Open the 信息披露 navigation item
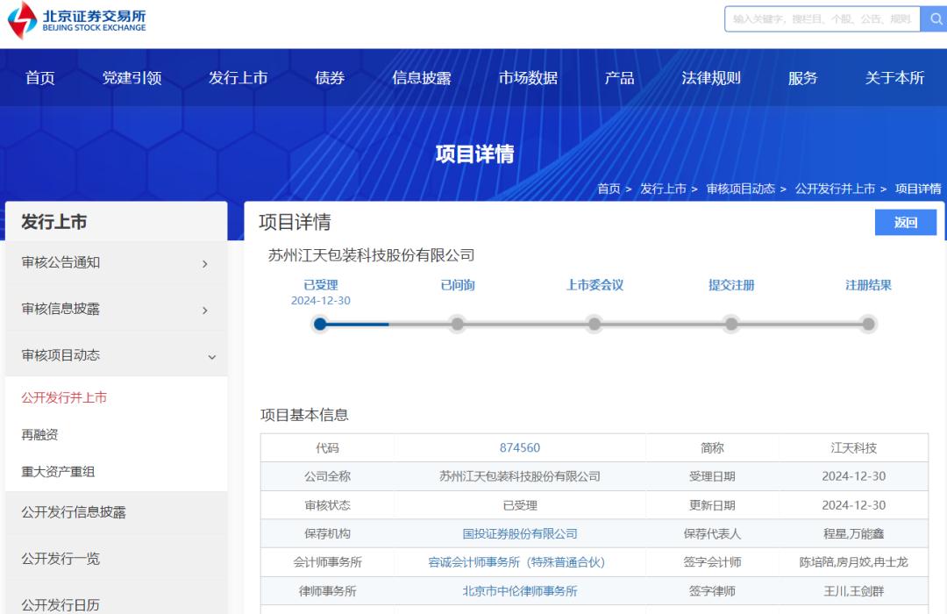The width and height of the screenshot is (947, 614). coord(422,78)
